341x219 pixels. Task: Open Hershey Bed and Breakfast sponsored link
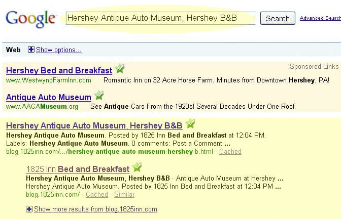[59, 70]
